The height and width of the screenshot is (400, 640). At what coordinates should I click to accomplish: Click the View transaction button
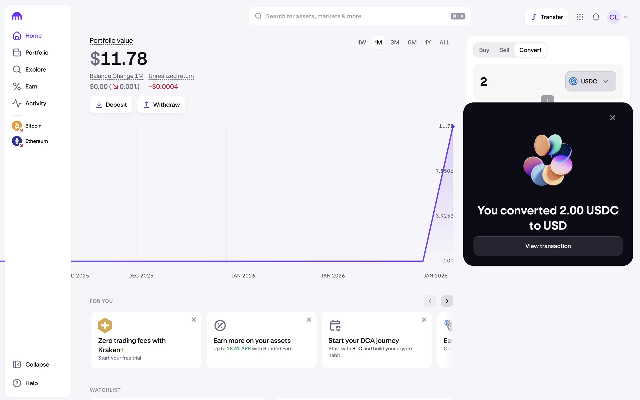pos(548,246)
